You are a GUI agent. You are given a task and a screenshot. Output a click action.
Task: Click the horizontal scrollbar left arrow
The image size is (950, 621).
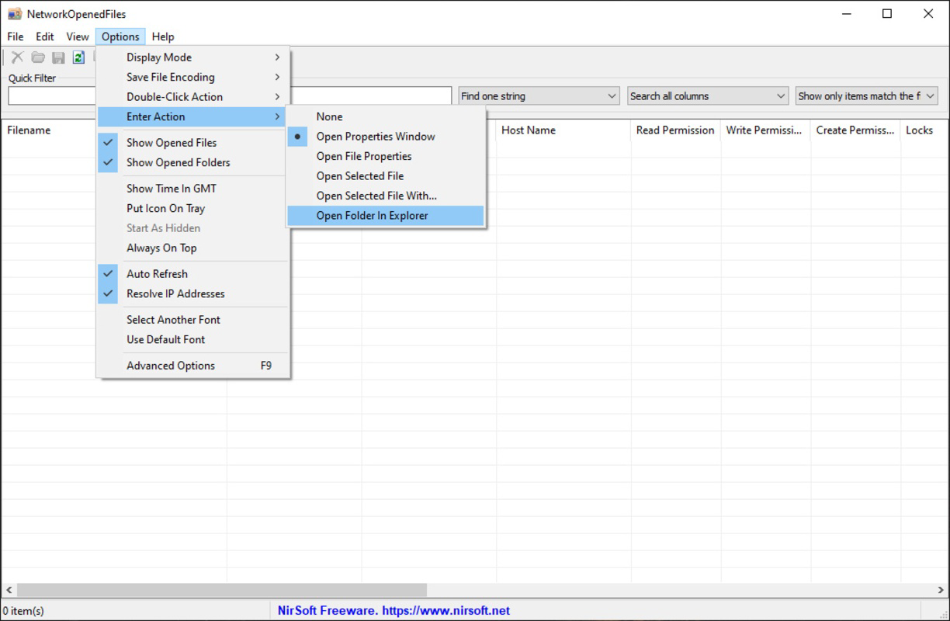click(9, 590)
